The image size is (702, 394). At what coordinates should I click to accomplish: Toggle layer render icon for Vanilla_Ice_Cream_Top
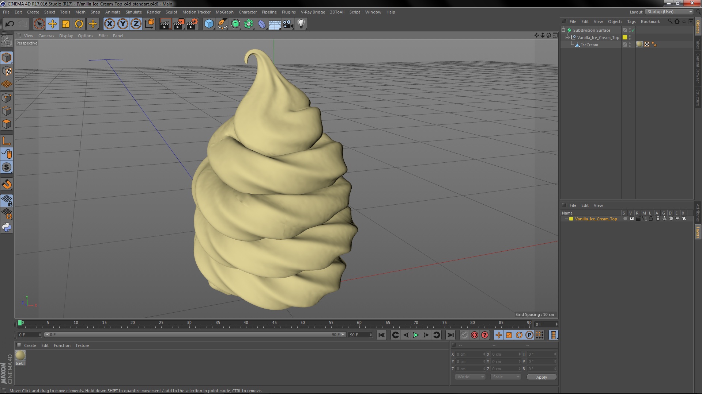pyautogui.click(x=638, y=219)
